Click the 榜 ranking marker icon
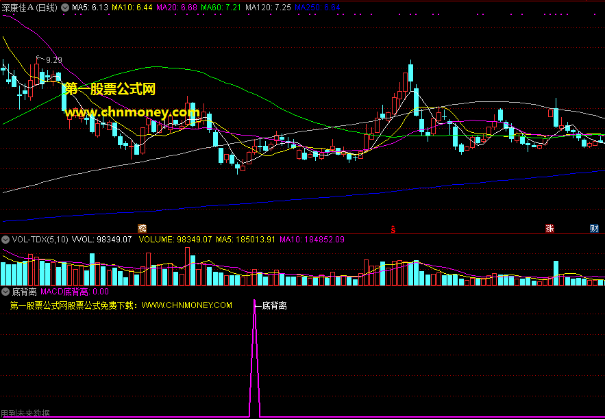Screen dimensions: 605x419 143,228
